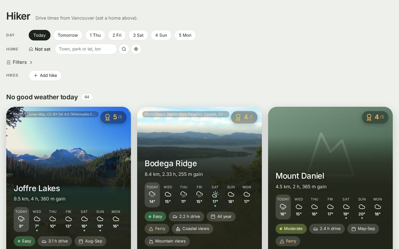Open the Mount Daniel hike title
Screen dimensions: 399x249
pos(300,176)
